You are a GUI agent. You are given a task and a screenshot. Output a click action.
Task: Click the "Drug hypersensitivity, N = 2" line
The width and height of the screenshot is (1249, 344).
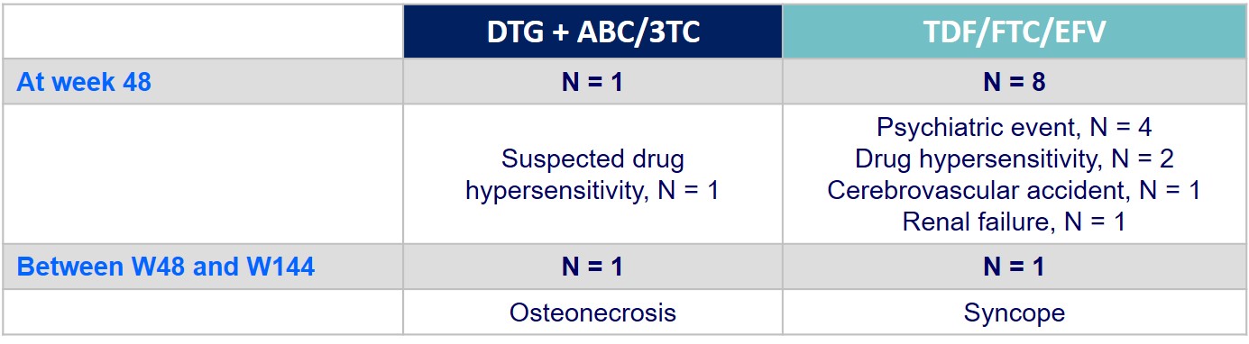tap(1014, 159)
